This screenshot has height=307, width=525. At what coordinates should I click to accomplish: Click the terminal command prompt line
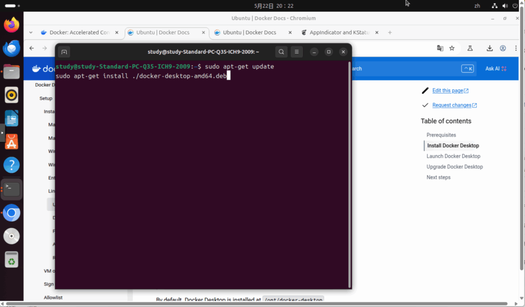[165, 67]
